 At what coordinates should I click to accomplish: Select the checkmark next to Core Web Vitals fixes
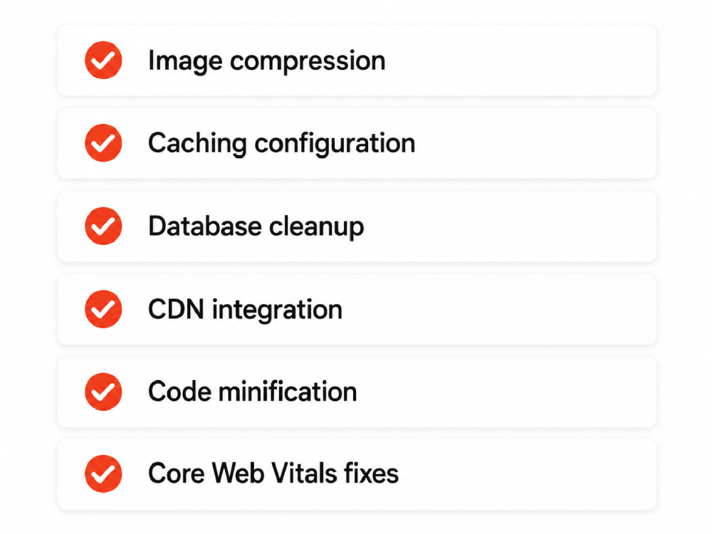click(103, 473)
